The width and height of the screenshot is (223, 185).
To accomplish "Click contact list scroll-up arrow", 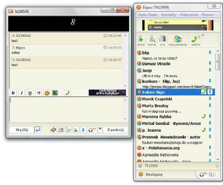I will click(218, 51).
